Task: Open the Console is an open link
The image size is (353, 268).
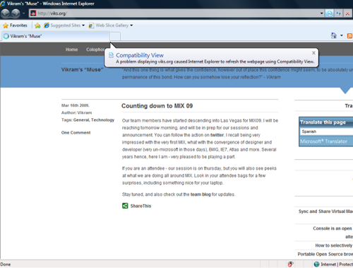Action: coord(333,228)
